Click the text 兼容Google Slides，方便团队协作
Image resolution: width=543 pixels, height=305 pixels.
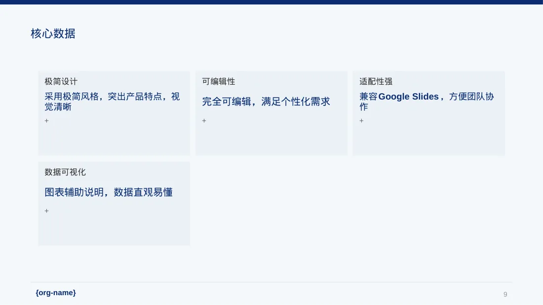point(427,102)
